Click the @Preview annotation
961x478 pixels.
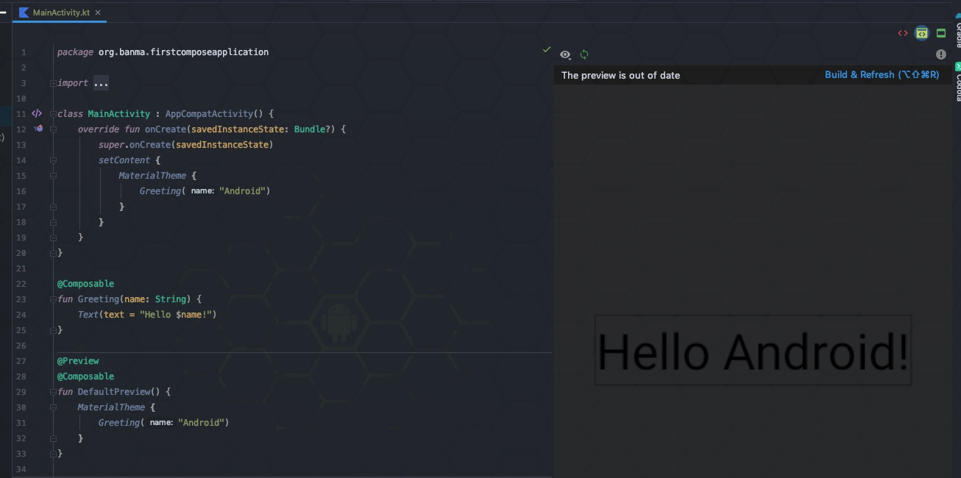tap(78, 361)
